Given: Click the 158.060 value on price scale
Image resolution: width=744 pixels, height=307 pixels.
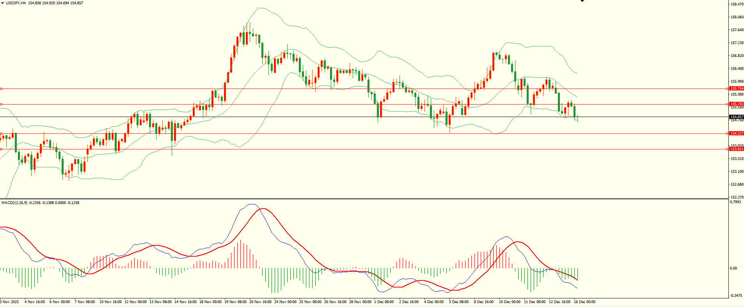Looking at the screenshot, I should (x=737, y=17).
